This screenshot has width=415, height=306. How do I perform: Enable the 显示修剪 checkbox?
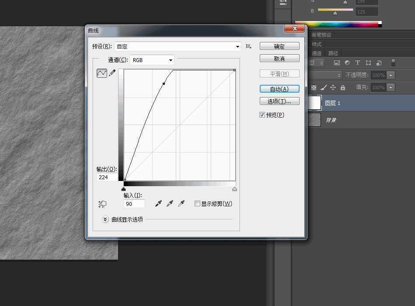tap(197, 203)
